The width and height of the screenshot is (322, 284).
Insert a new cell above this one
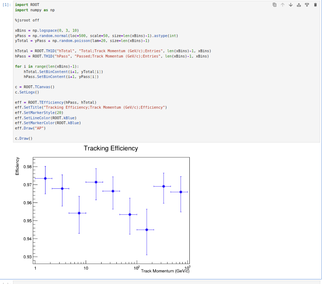click(x=299, y=5)
